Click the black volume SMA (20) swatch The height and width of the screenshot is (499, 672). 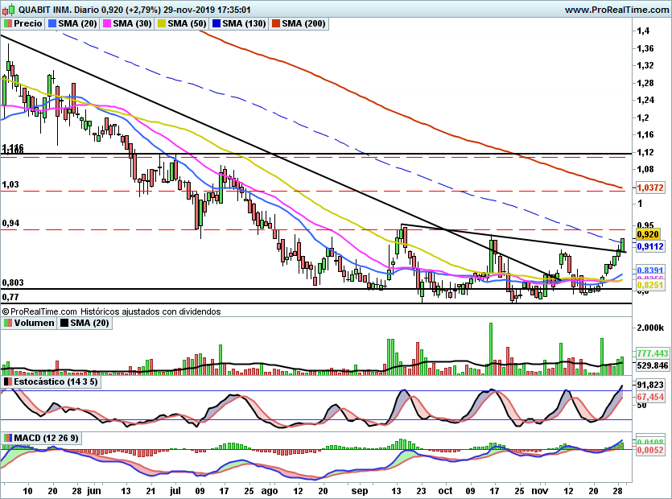[x=64, y=323]
